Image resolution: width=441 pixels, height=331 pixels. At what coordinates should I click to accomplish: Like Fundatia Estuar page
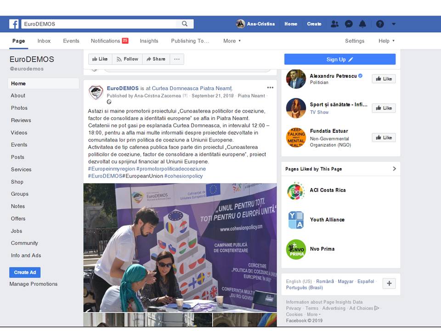(x=384, y=137)
